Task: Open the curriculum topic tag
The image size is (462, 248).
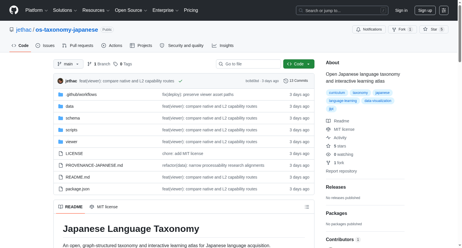Action: pos(337,93)
